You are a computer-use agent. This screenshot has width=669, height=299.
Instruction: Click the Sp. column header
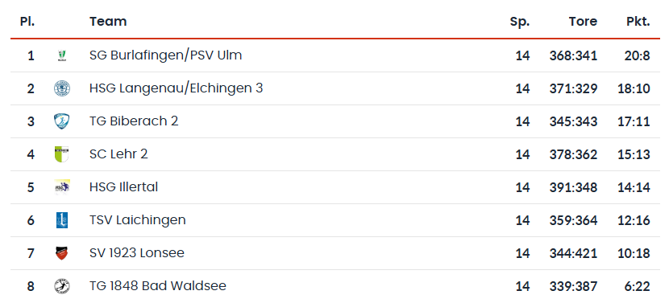520,21
